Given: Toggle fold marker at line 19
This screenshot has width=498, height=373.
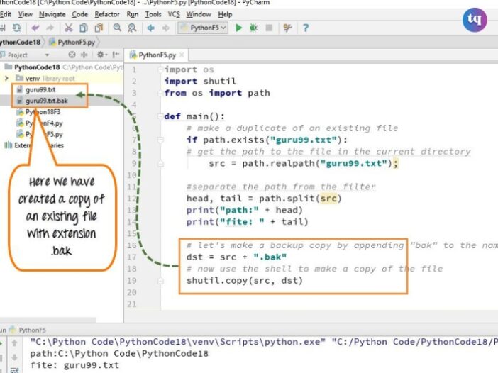Looking at the screenshot, I should pyautogui.click(x=161, y=281).
